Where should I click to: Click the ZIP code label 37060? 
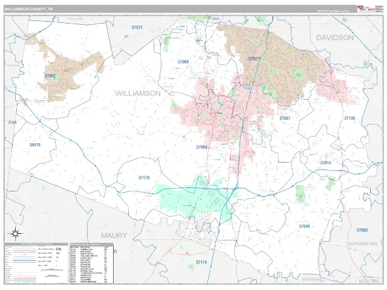point(362,230)
